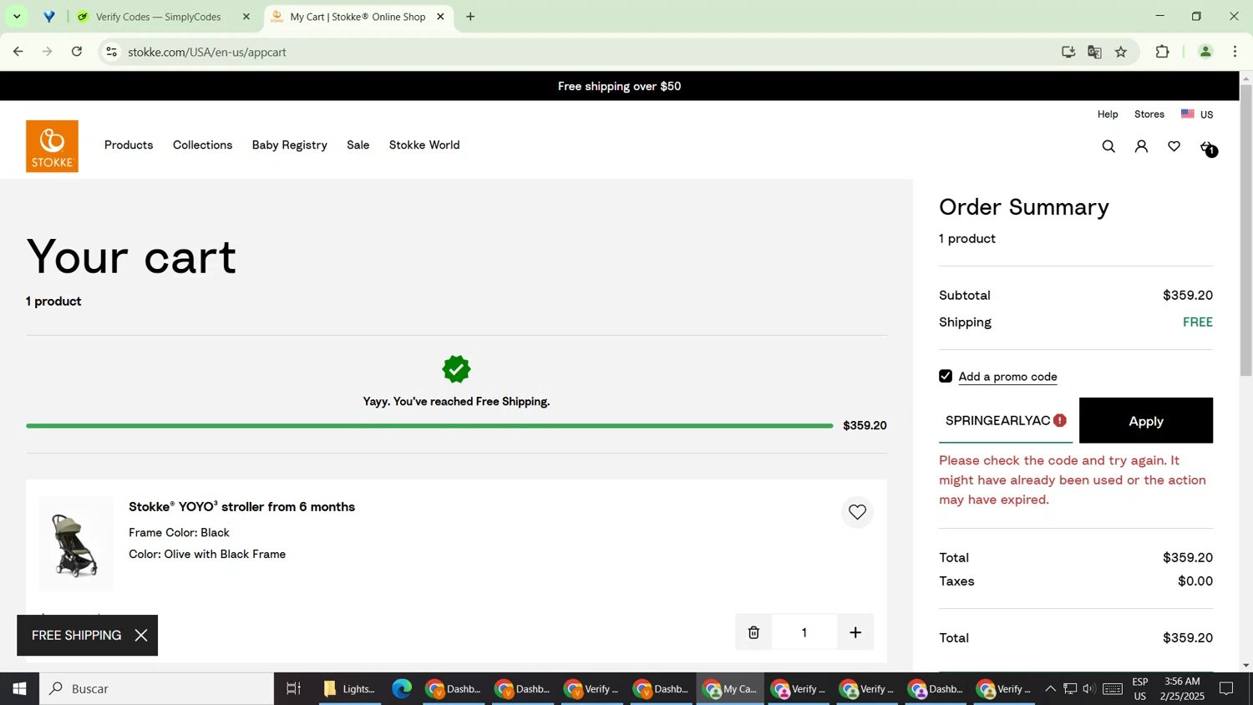Open the translate page icon

[1094, 52]
